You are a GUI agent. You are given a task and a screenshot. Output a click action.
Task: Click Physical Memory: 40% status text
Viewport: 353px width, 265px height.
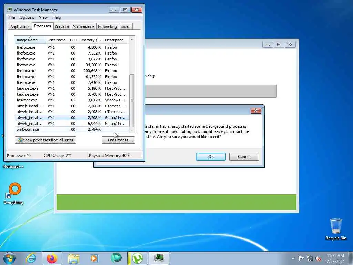[x=109, y=156]
